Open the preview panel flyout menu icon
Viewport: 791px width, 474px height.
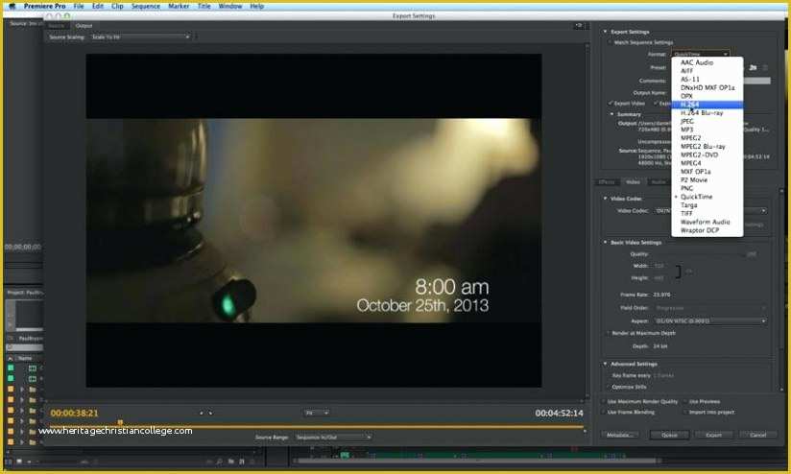tap(579, 25)
